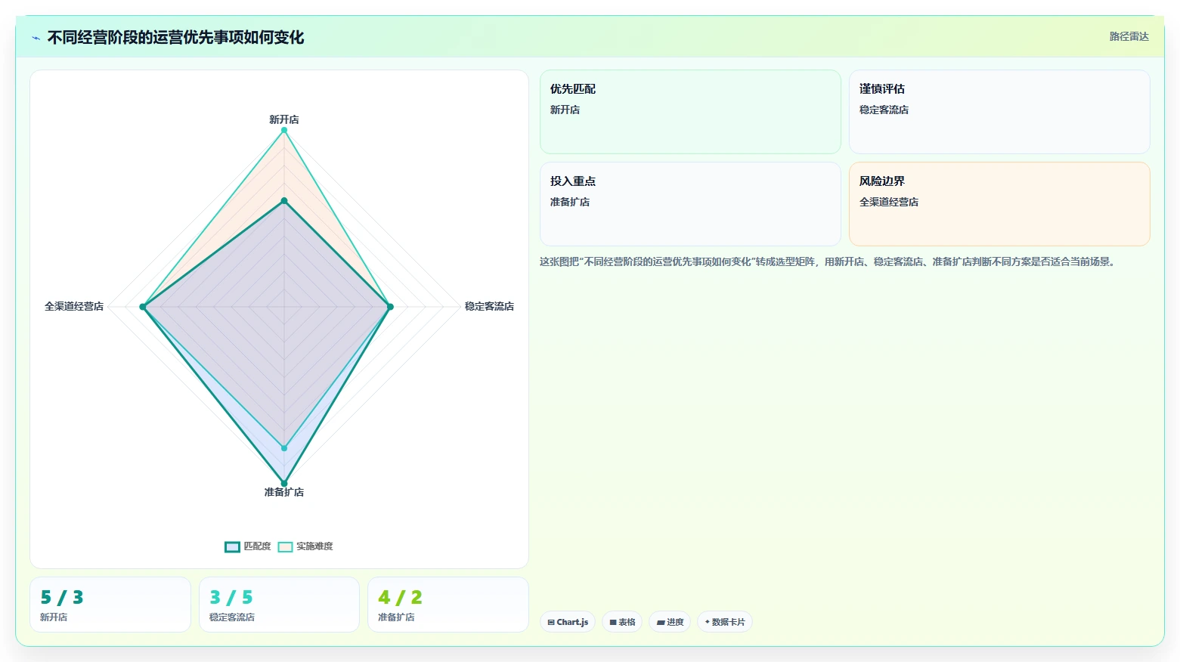Click the 准备扩店 radar axis label

pos(284,492)
